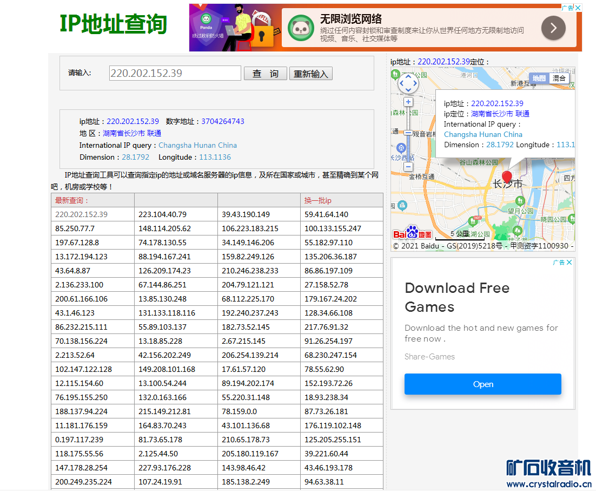Zoom in the map with the plus button
The image size is (596, 491).
[408, 102]
